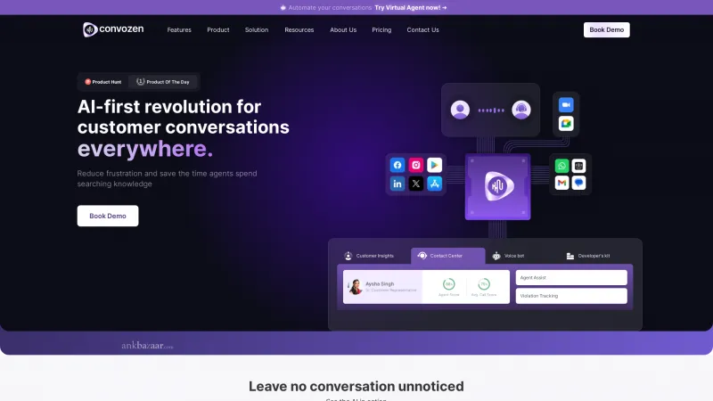Click the black square app icon beside WhatsApp
This screenshot has width=713, height=401.
click(578, 166)
